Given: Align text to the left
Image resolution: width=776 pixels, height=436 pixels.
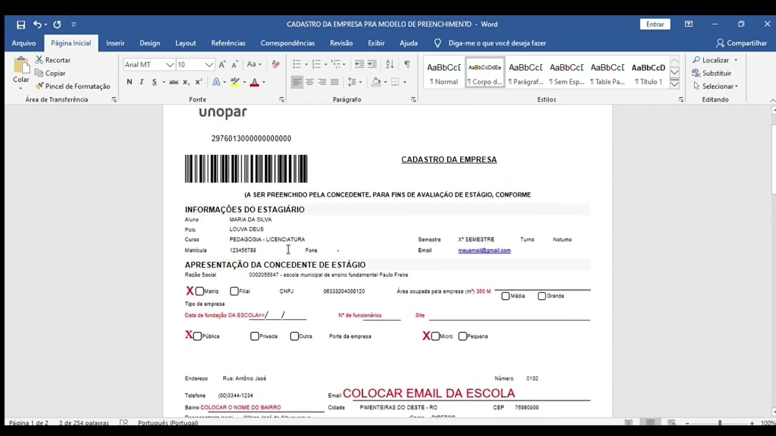Looking at the screenshot, I should (296, 82).
